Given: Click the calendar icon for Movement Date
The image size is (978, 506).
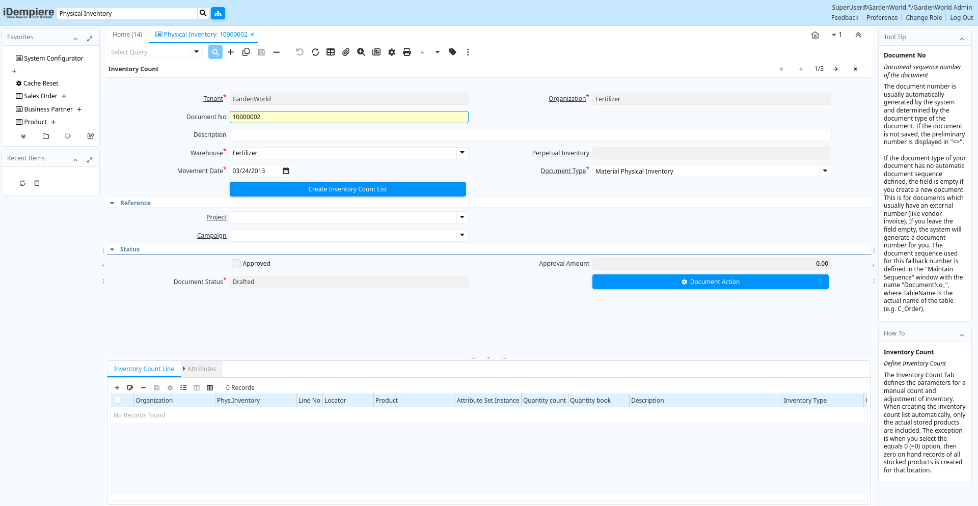Looking at the screenshot, I should [x=286, y=171].
